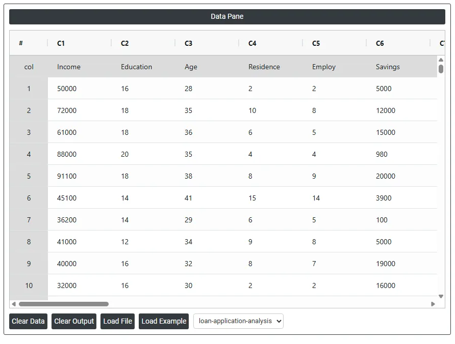Select row number 3
455x344 pixels.
coord(29,132)
